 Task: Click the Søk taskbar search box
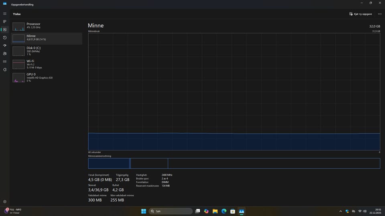click(170, 211)
